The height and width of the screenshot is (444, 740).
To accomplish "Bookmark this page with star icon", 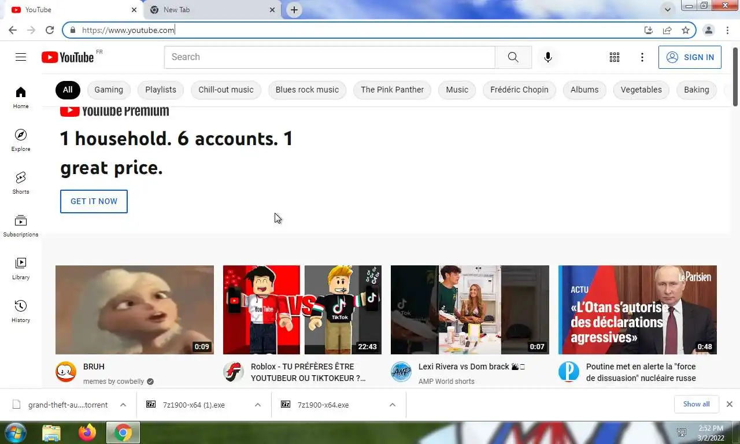I will (x=686, y=30).
